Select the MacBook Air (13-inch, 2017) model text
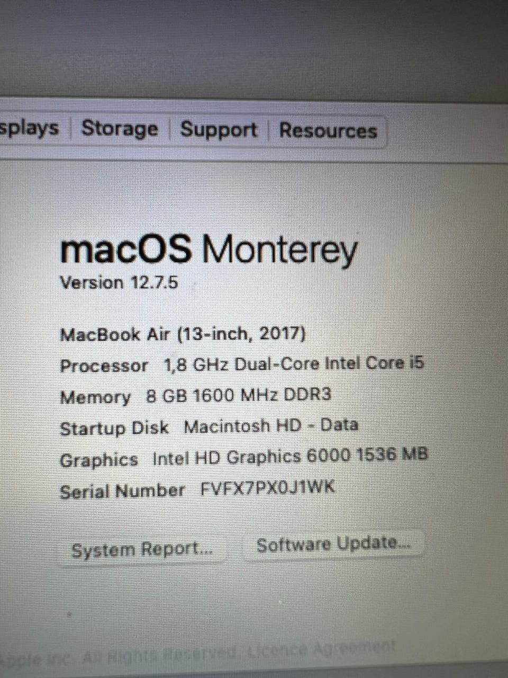Image resolution: width=508 pixels, height=678 pixels. tap(183, 334)
